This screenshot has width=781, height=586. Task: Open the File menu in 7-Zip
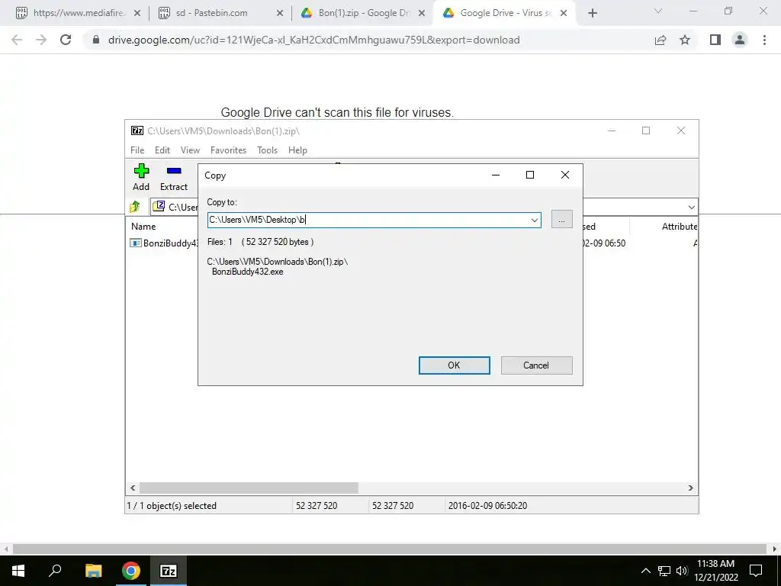click(137, 150)
